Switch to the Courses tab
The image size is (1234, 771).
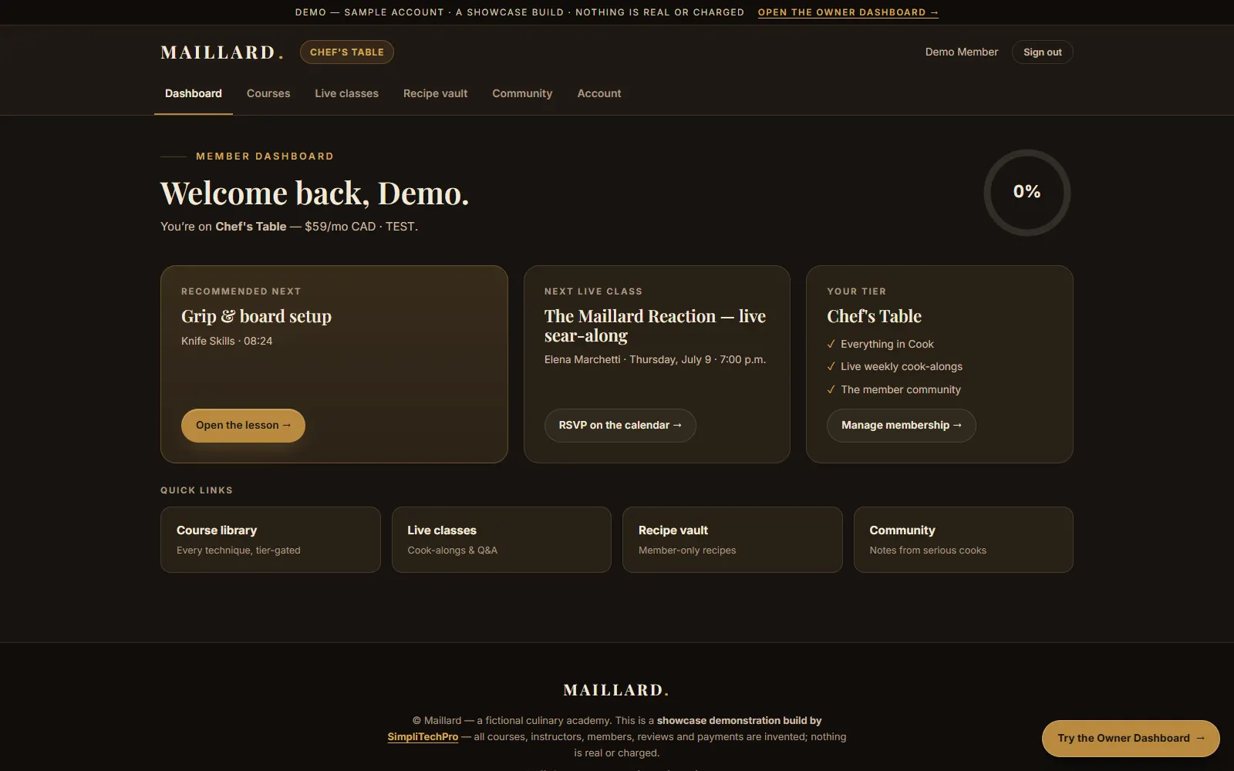coord(268,93)
